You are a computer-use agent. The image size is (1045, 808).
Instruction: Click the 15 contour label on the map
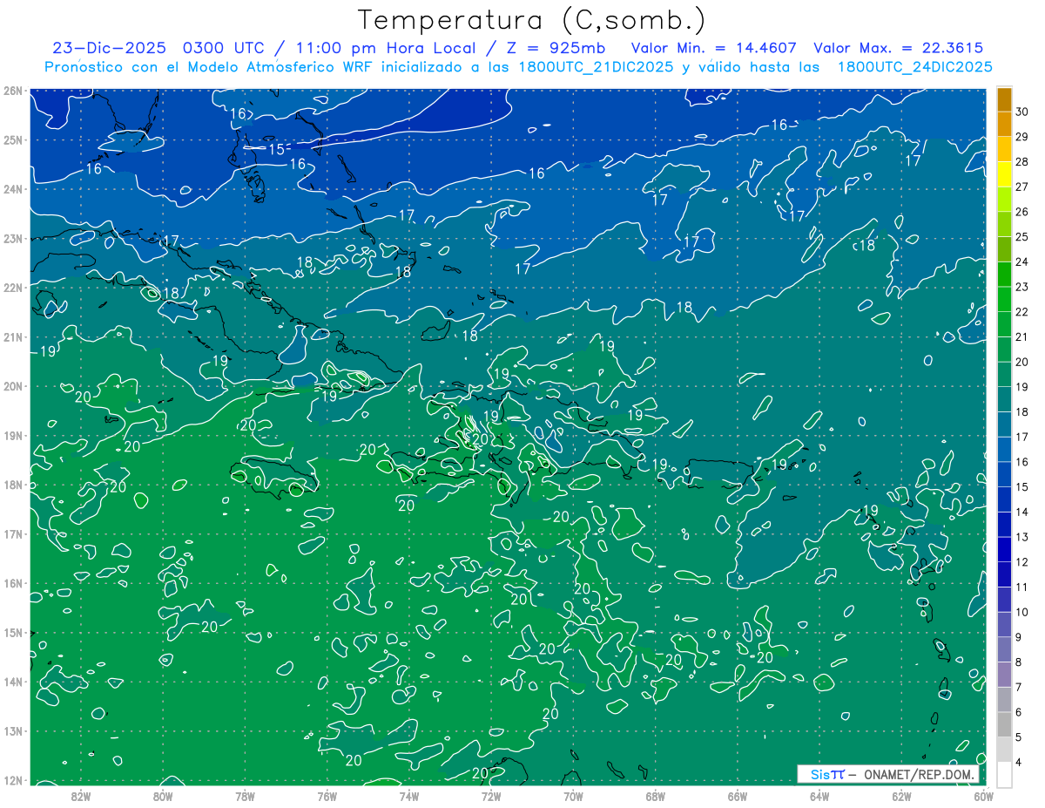(276, 149)
